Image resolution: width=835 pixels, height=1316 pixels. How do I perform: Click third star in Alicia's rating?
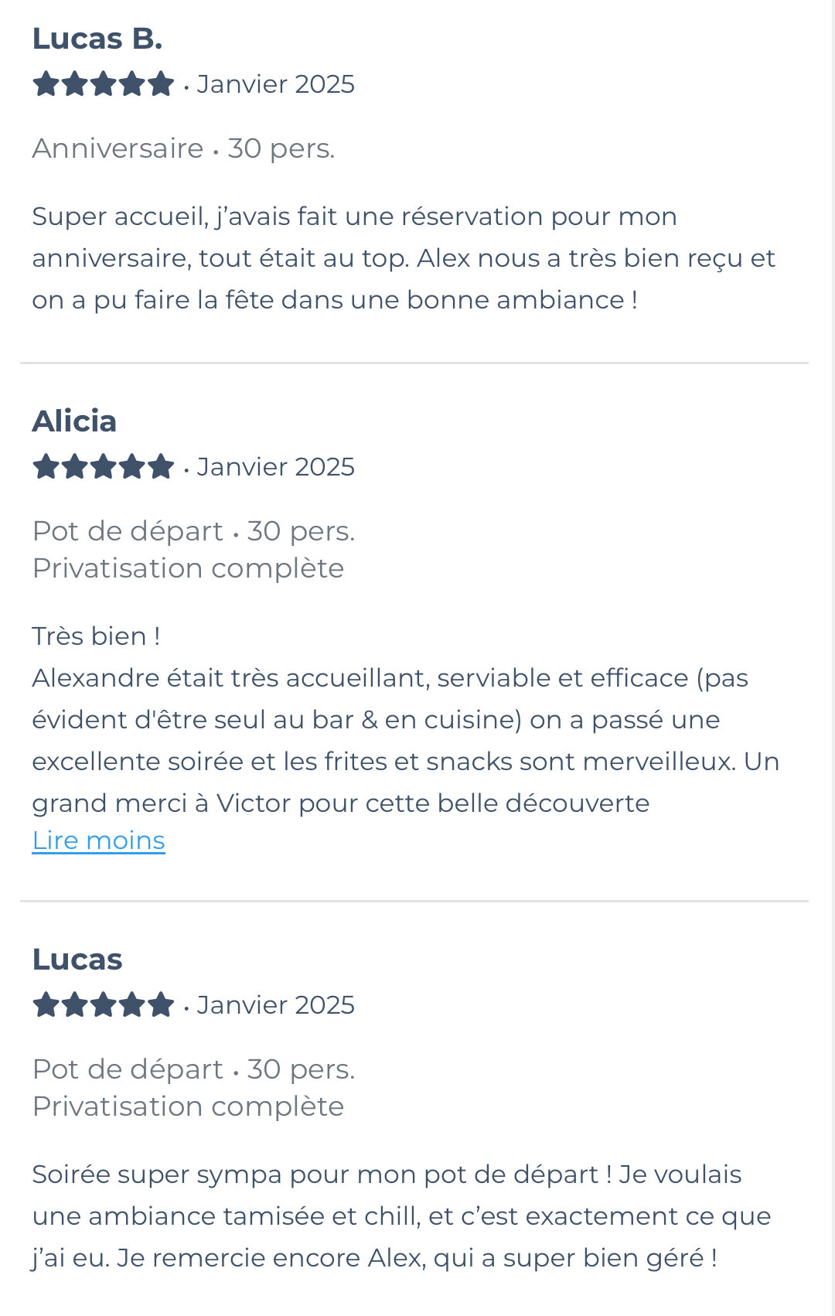click(104, 466)
